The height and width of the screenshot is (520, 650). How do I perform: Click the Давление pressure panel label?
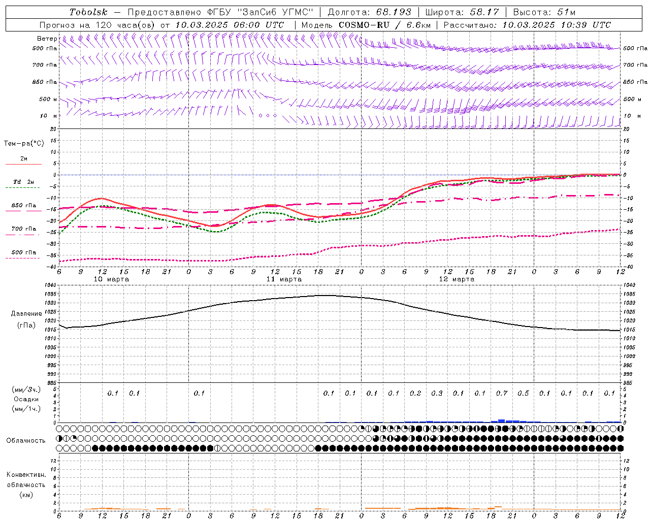pos(26,314)
